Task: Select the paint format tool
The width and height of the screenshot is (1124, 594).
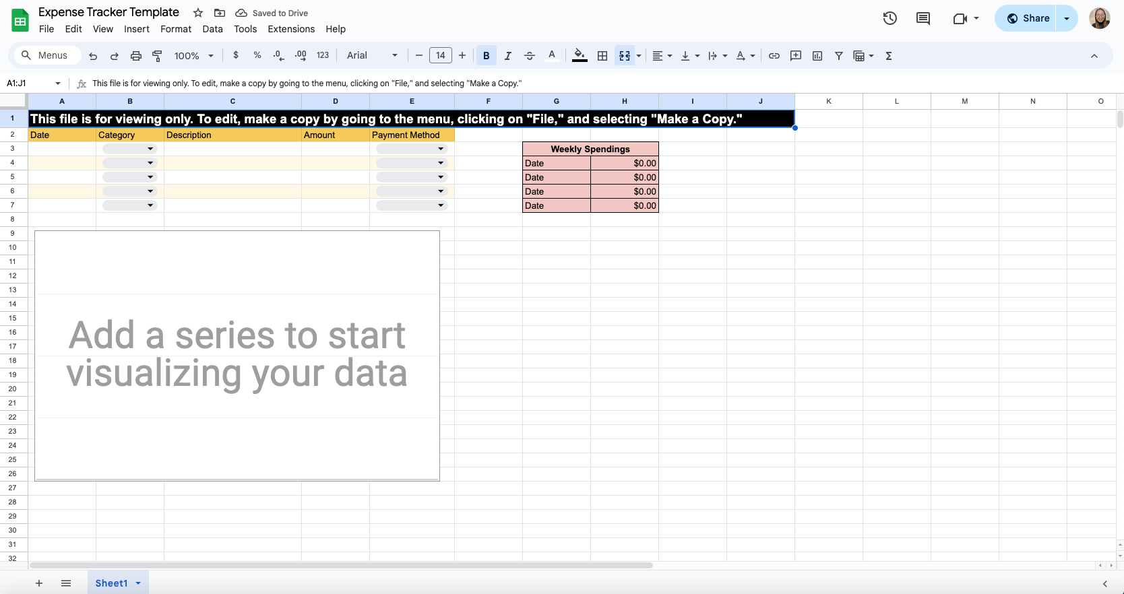Action: 157,56
